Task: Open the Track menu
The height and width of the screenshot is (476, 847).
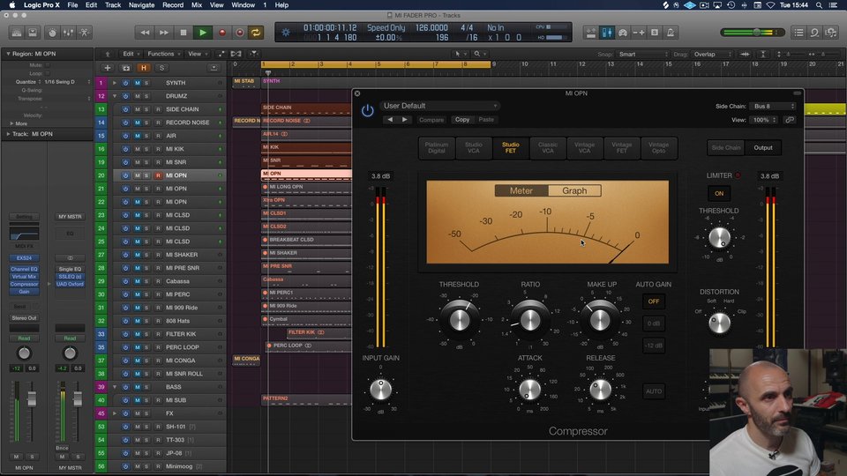Action: (112, 5)
